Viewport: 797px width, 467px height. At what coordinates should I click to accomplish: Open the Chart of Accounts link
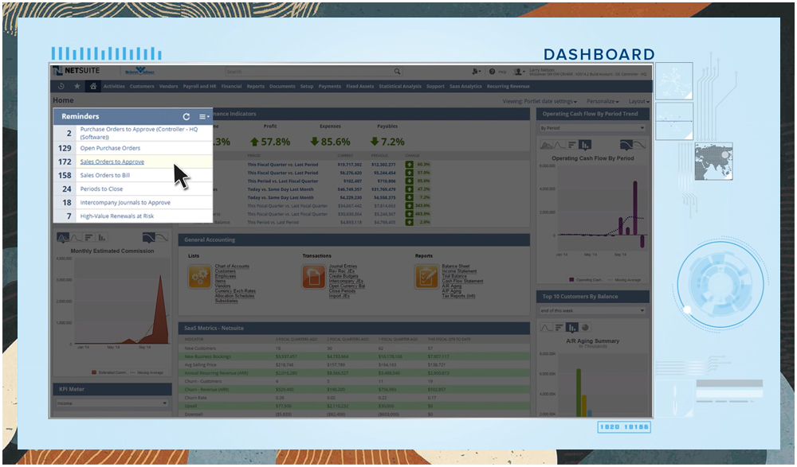pyautogui.click(x=232, y=266)
